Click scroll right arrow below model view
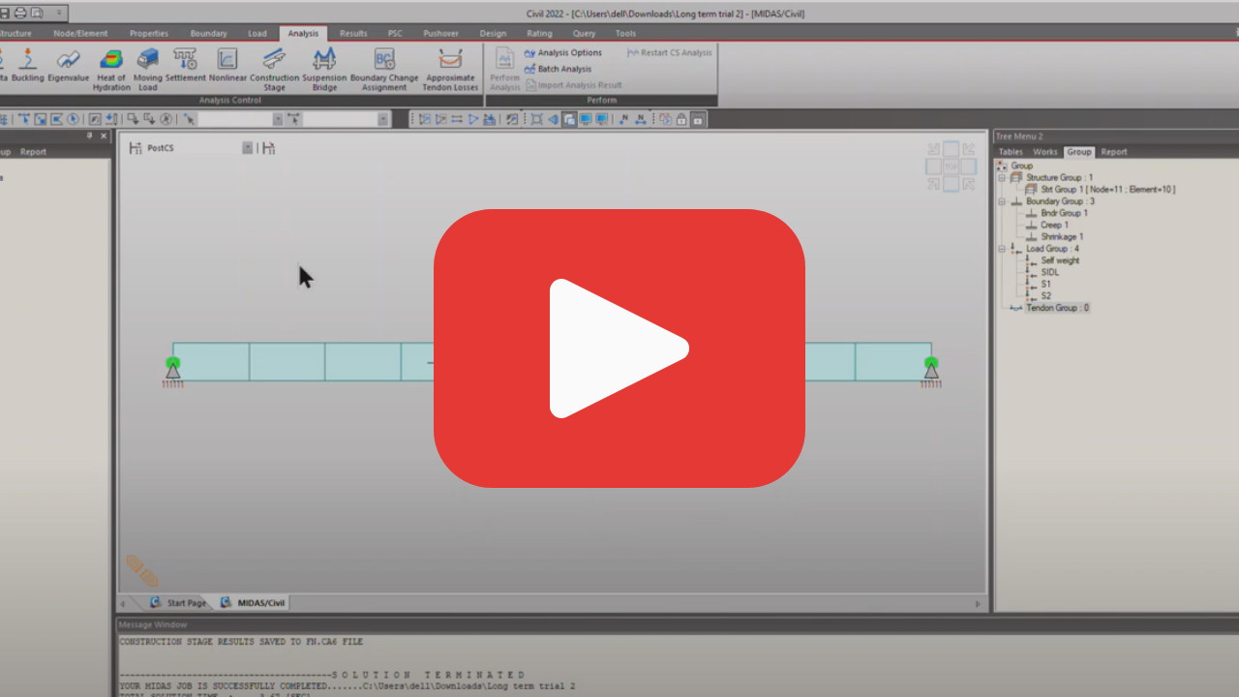Image resolution: width=1239 pixels, height=697 pixels. [978, 603]
